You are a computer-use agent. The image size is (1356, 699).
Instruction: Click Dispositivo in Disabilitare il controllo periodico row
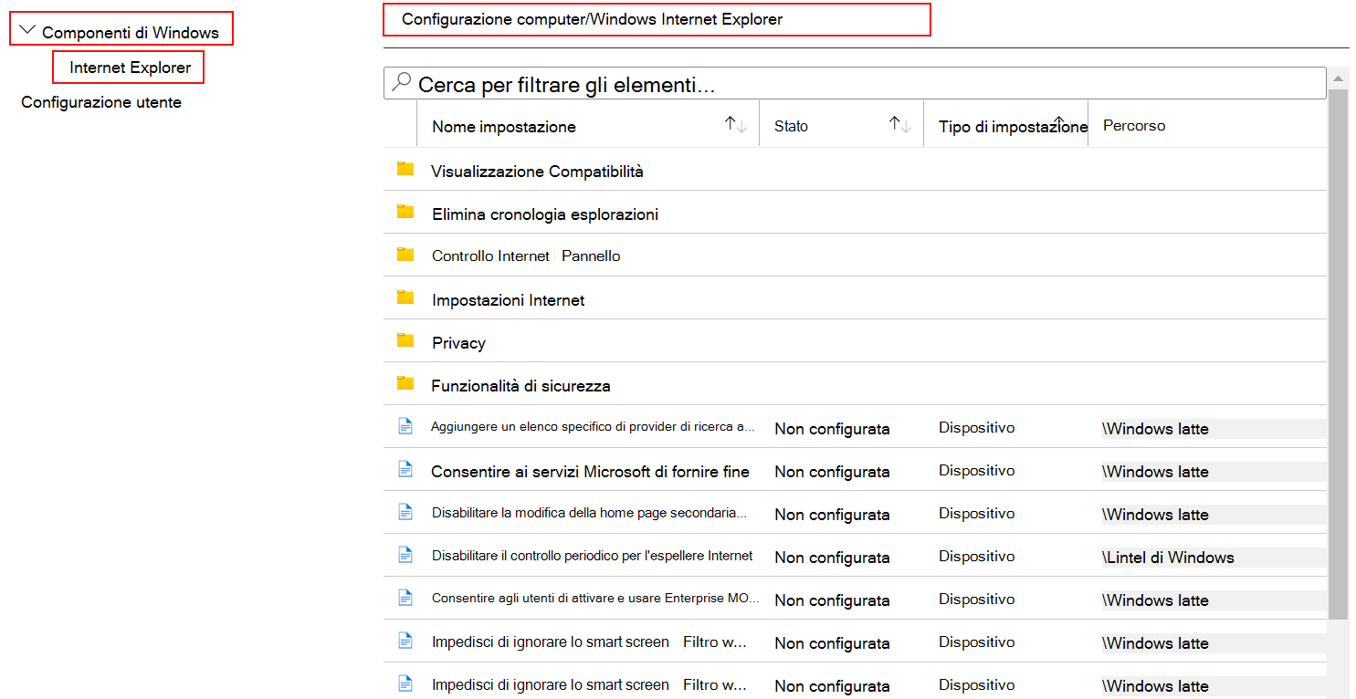(x=976, y=556)
